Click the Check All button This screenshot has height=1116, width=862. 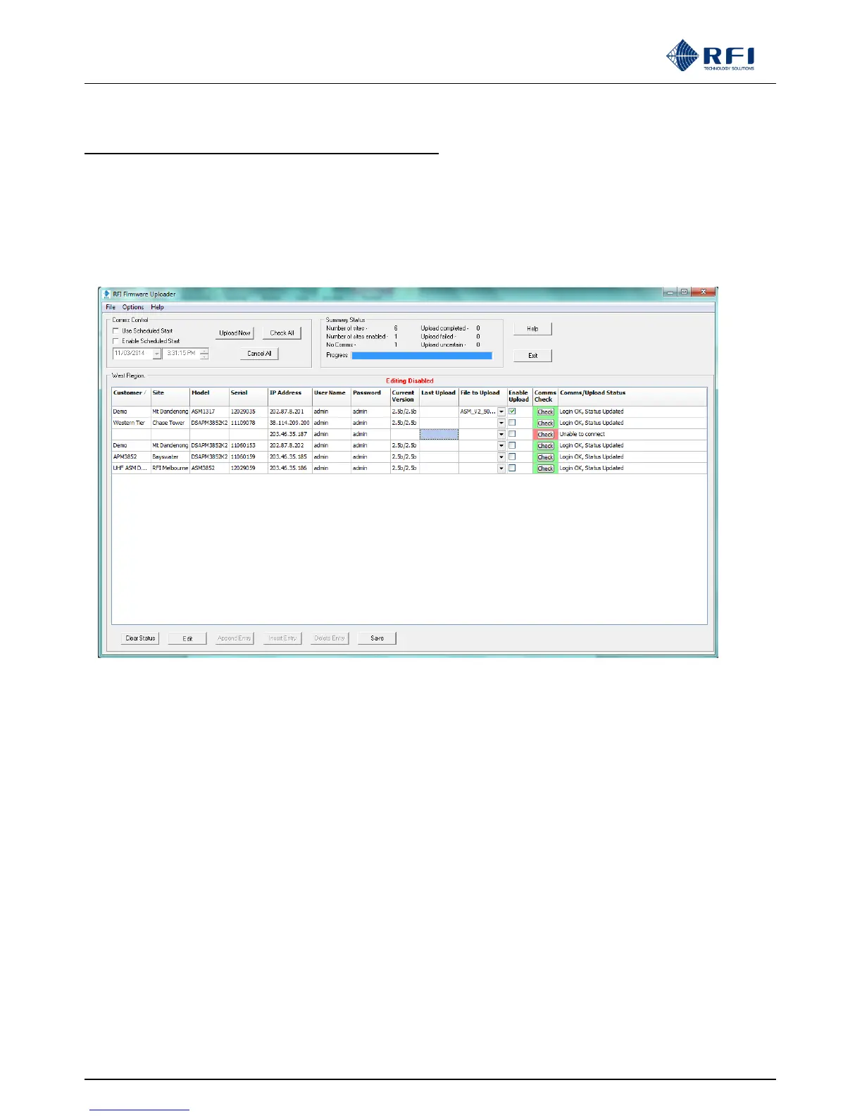tap(282, 333)
